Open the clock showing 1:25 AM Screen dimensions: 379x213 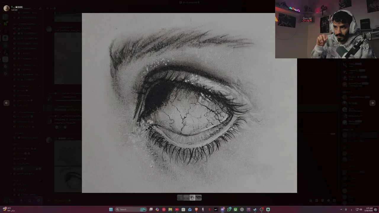point(369,209)
